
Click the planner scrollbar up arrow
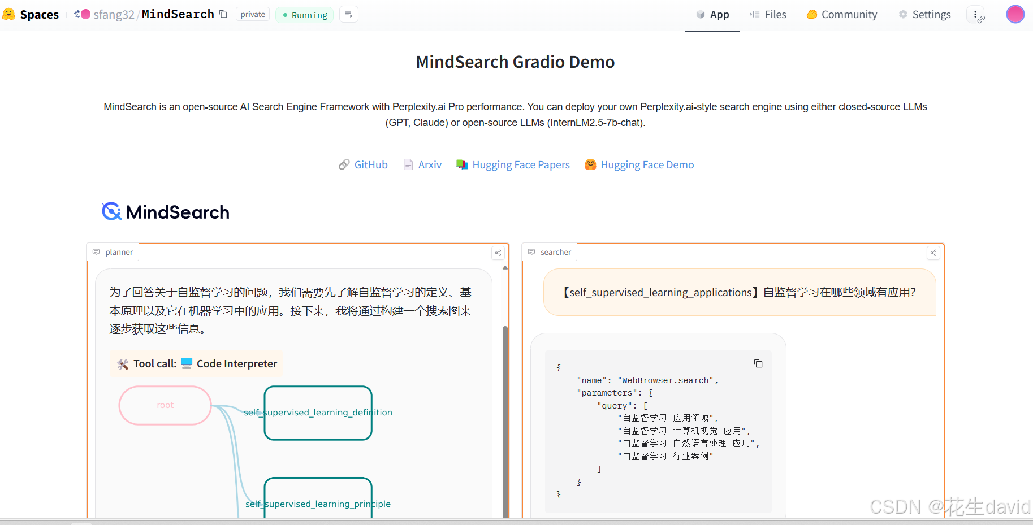(x=505, y=268)
